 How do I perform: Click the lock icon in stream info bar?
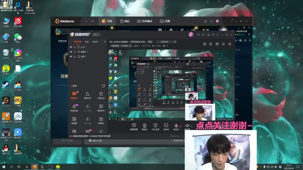211,44
